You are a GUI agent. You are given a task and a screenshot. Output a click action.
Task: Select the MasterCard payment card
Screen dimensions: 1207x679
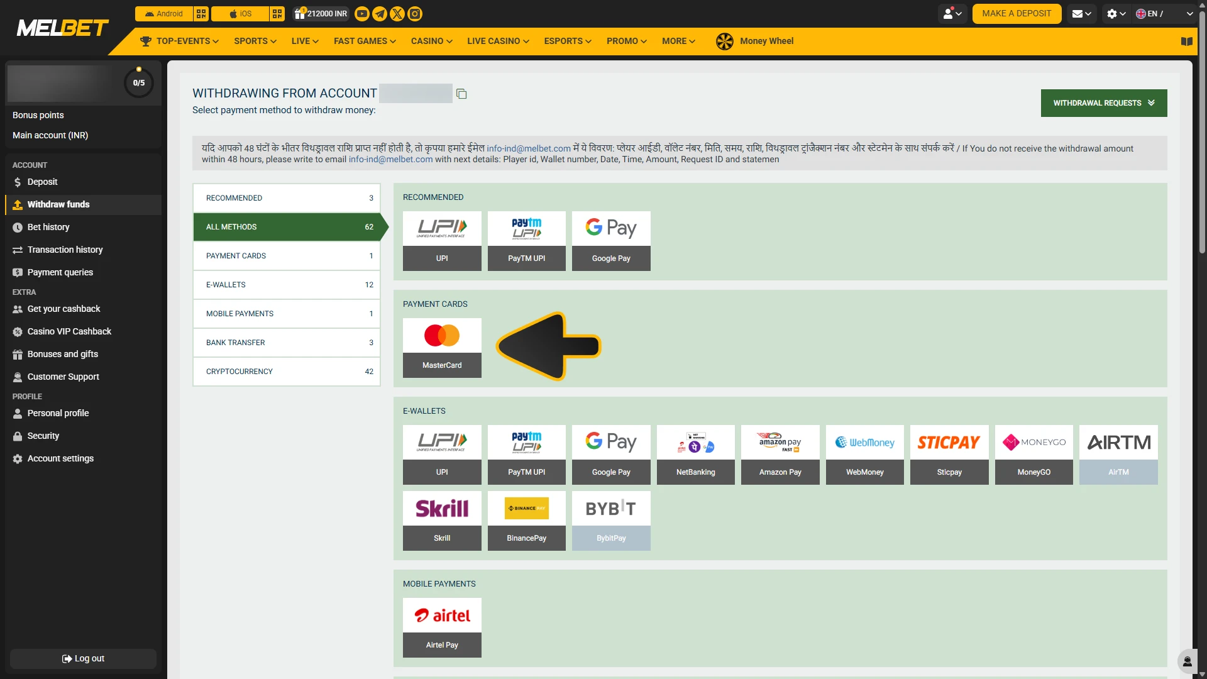[442, 348]
